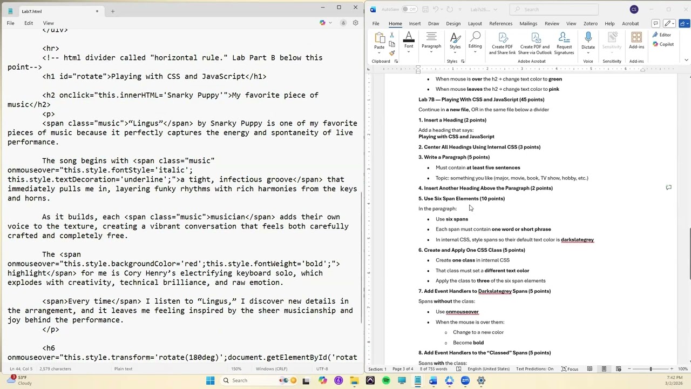Open Customize Quick Access Toolbar dropdown
Screen dimensions: 691x389
pyautogui.click(x=460, y=9)
